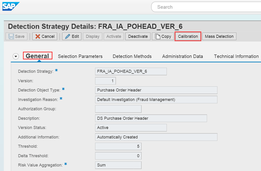Cancel the current changes

45,36
